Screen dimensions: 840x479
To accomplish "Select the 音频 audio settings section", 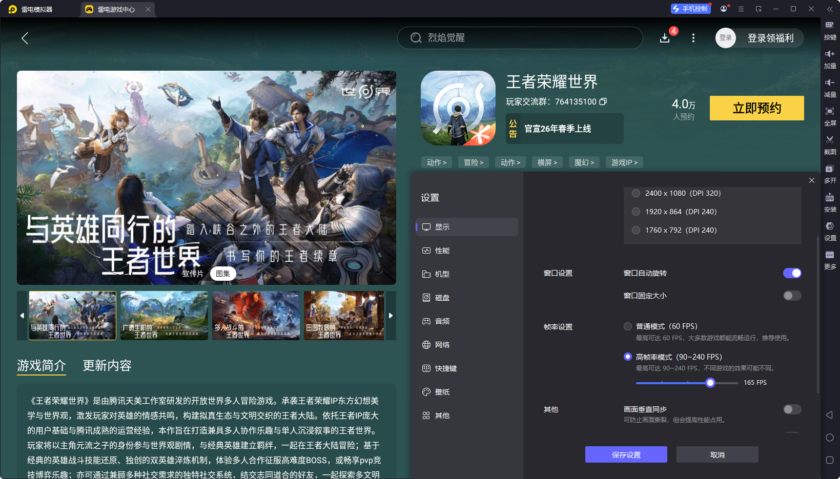I will [442, 321].
